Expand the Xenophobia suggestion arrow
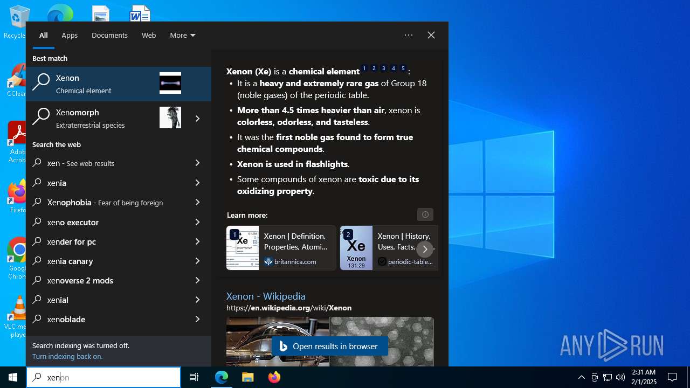The width and height of the screenshot is (690, 388). (197, 202)
